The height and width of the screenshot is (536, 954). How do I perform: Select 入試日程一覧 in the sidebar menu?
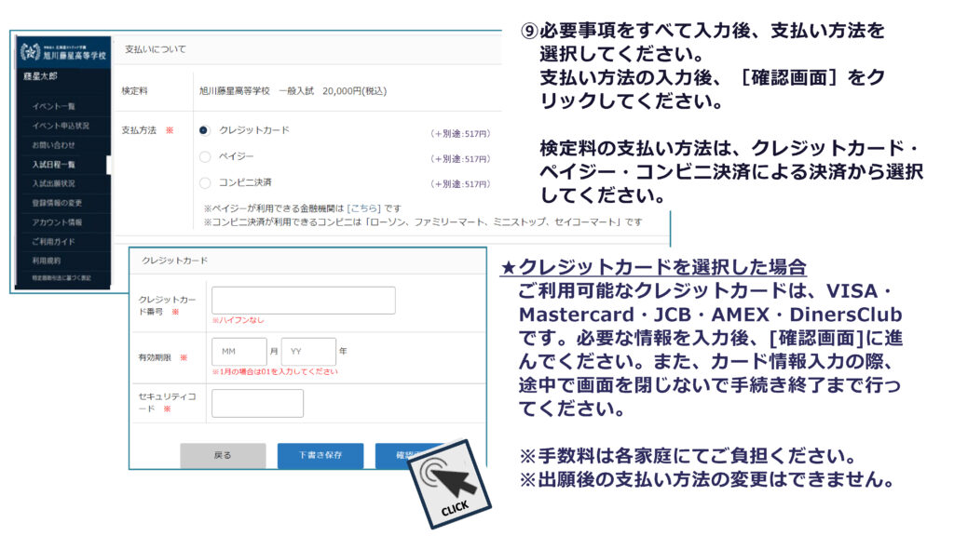point(54,165)
